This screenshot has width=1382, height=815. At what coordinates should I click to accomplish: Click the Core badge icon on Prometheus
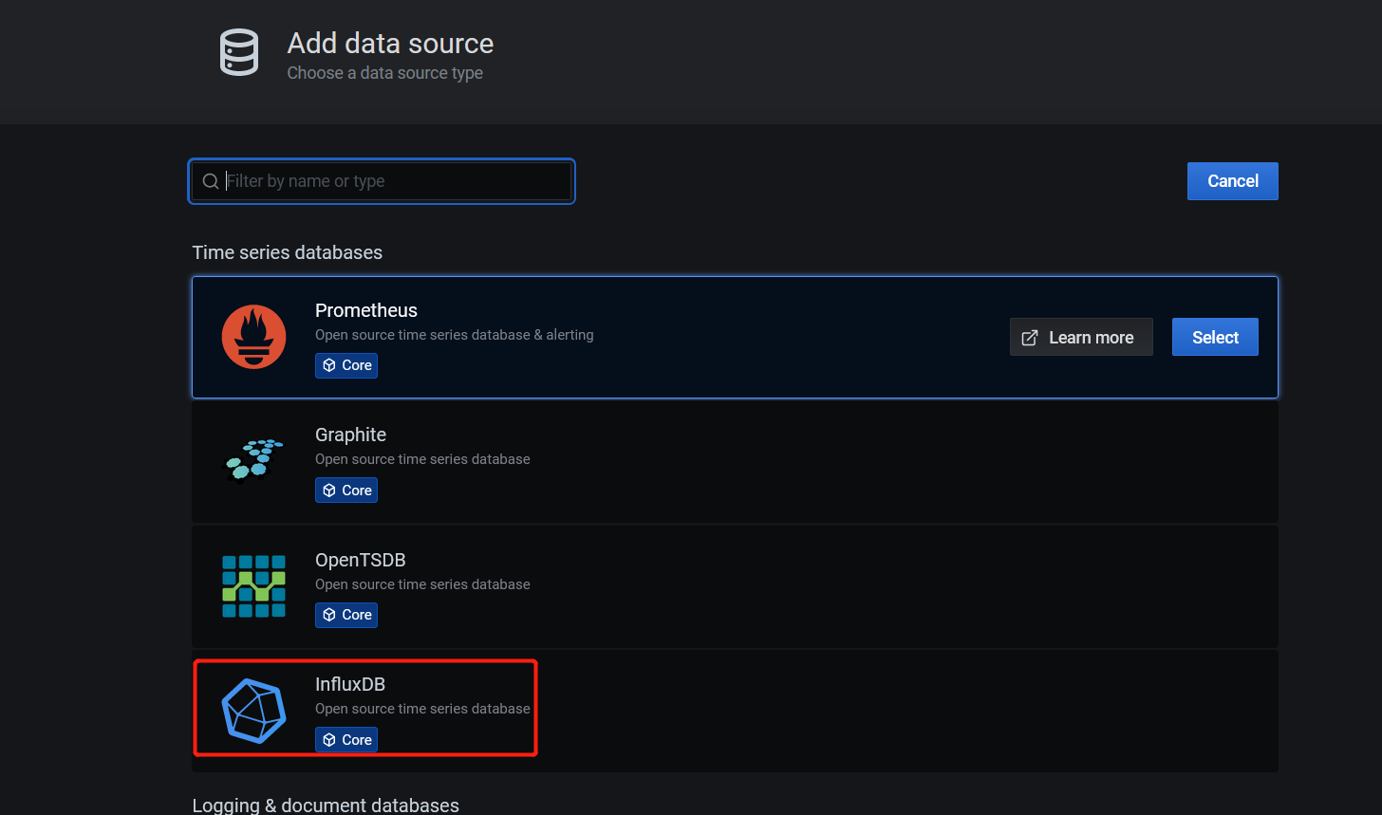coord(327,365)
